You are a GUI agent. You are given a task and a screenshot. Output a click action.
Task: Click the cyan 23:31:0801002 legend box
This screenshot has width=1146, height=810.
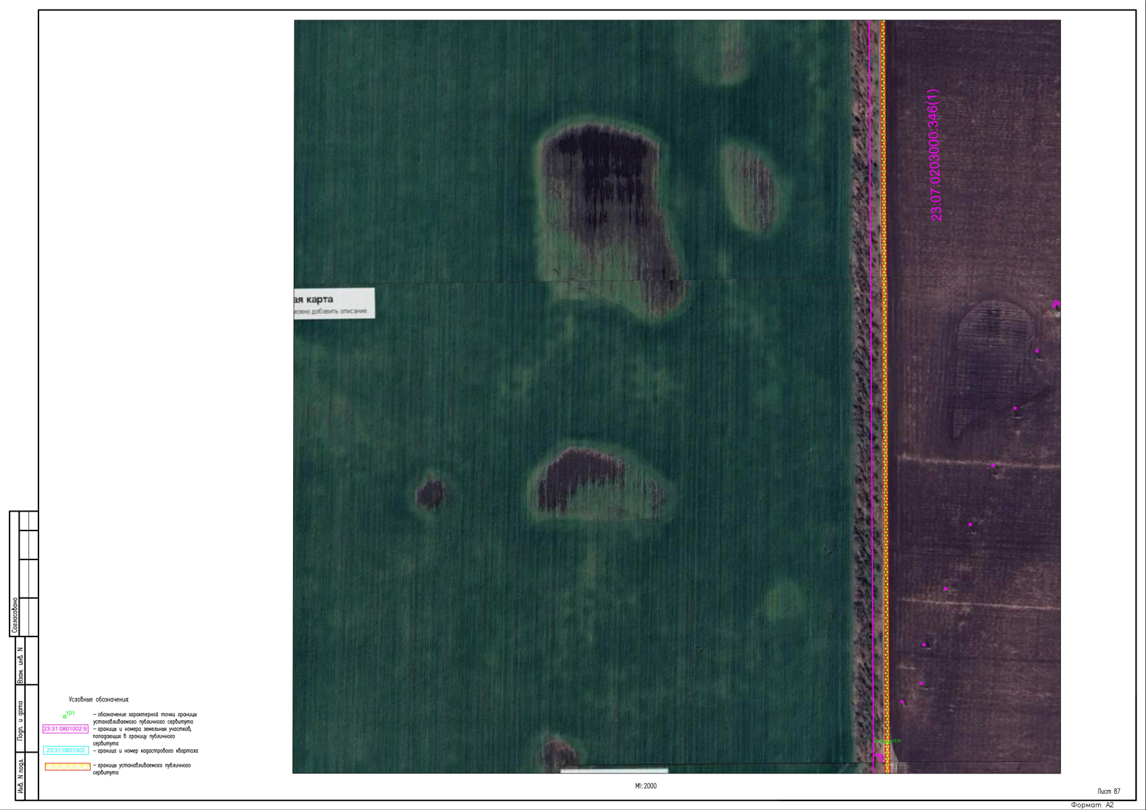(x=66, y=751)
